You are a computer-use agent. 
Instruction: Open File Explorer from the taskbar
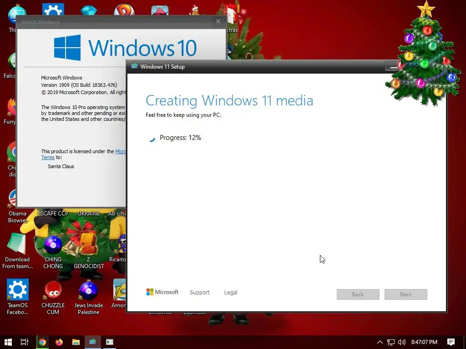click(x=76, y=342)
